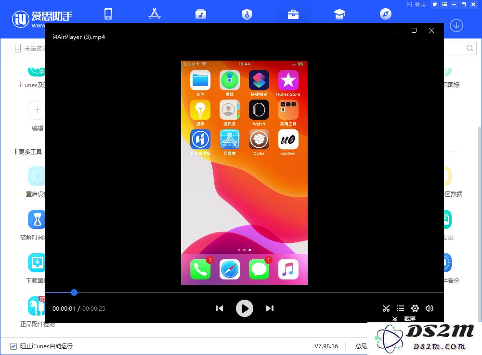Click the V7.98.16 version text

coord(326,346)
